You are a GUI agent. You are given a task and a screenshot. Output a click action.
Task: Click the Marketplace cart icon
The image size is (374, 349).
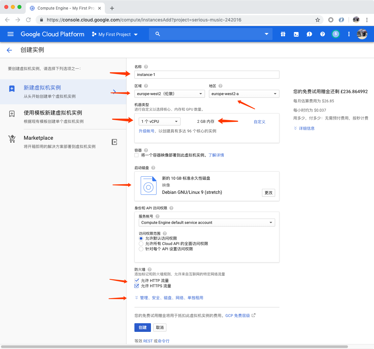pos(12,139)
